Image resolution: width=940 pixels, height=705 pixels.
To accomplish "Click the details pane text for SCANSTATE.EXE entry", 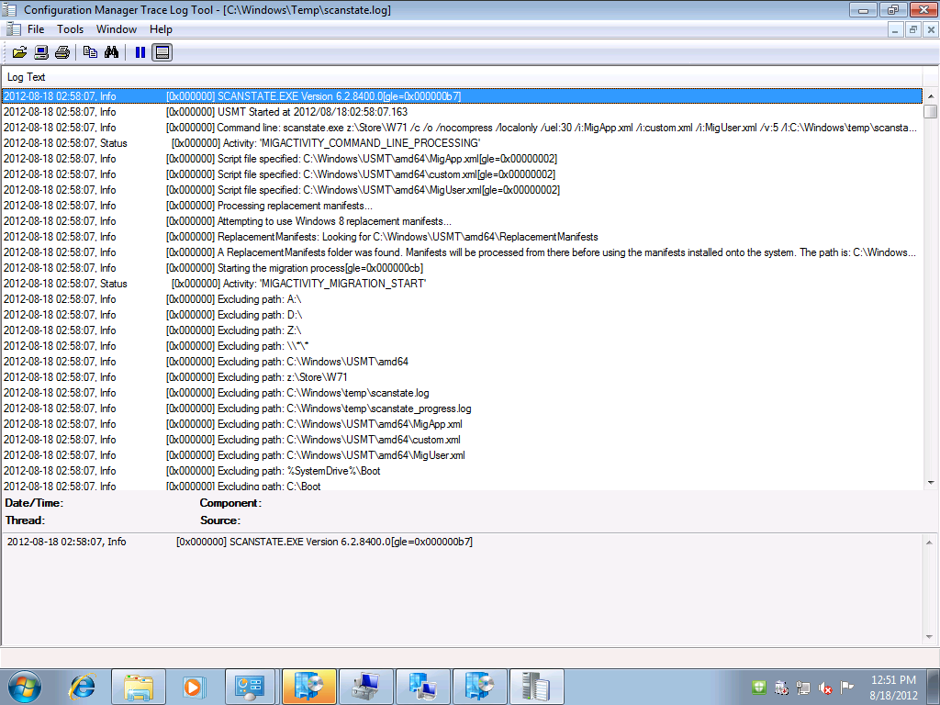I will point(240,542).
